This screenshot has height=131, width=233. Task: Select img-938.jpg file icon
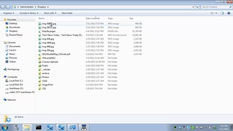point(40,39)
